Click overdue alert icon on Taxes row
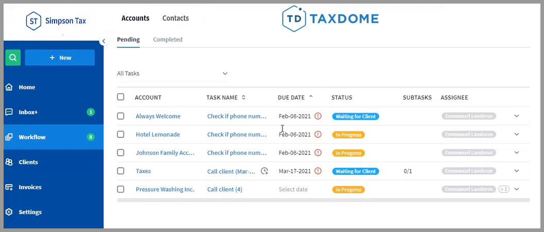 click(x=318, y=171)
